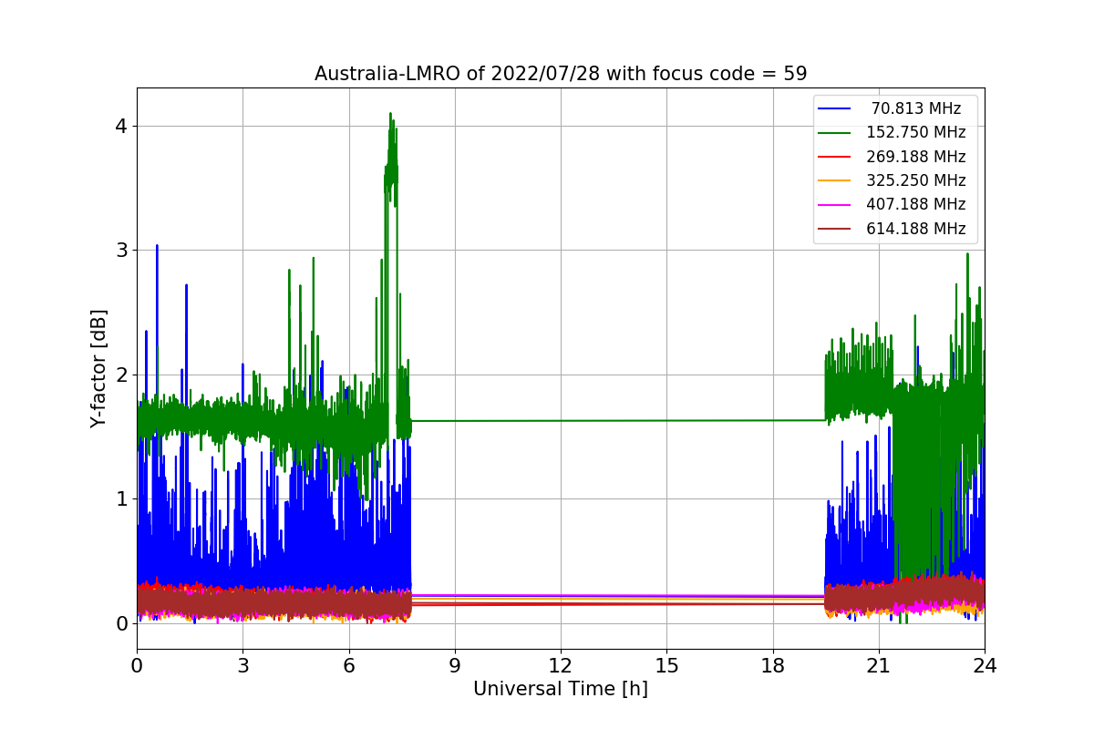Image resolution: width=1094 pixels, height=729 pixels.
Task: Select the 614.188 MHz legend label
Action: click(x=916, y=229)
